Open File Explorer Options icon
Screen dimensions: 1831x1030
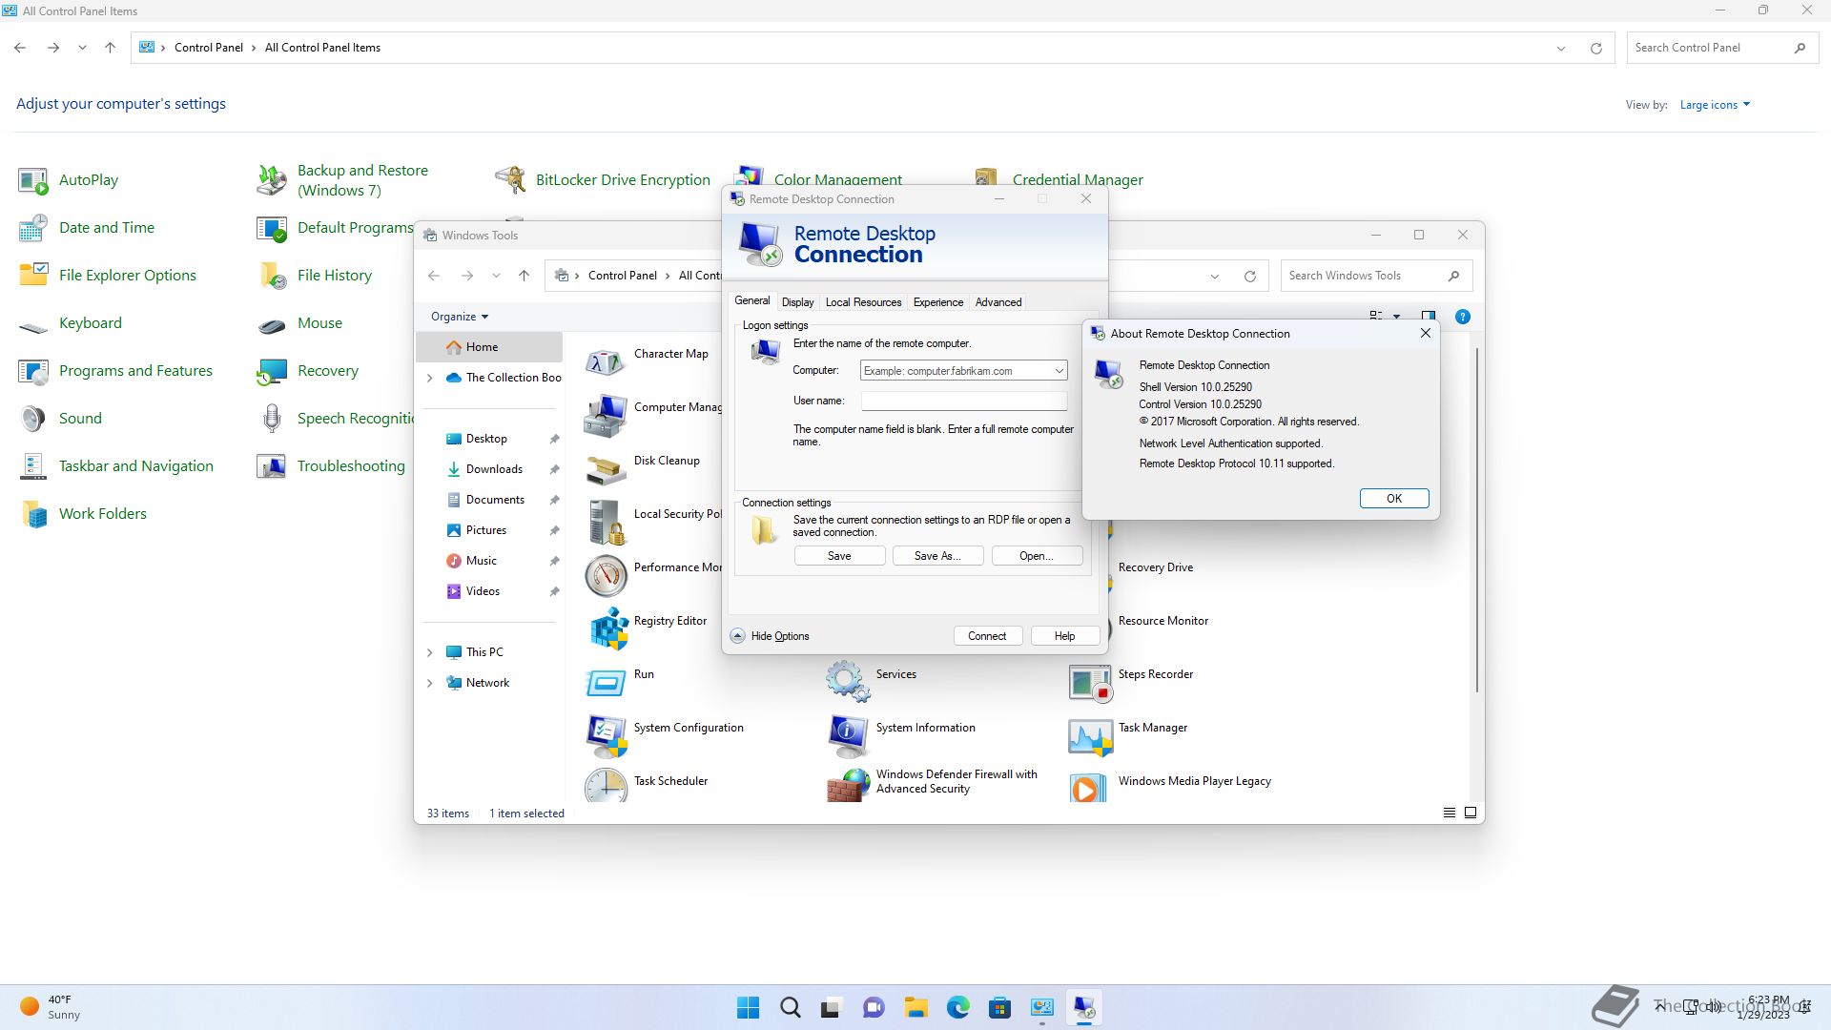(33, 276)
